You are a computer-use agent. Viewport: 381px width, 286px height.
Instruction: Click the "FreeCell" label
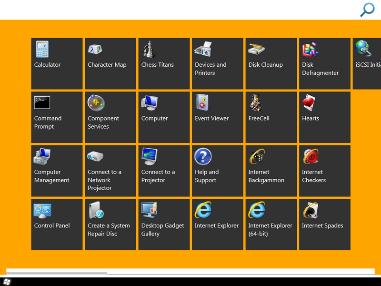pos(259,118)
